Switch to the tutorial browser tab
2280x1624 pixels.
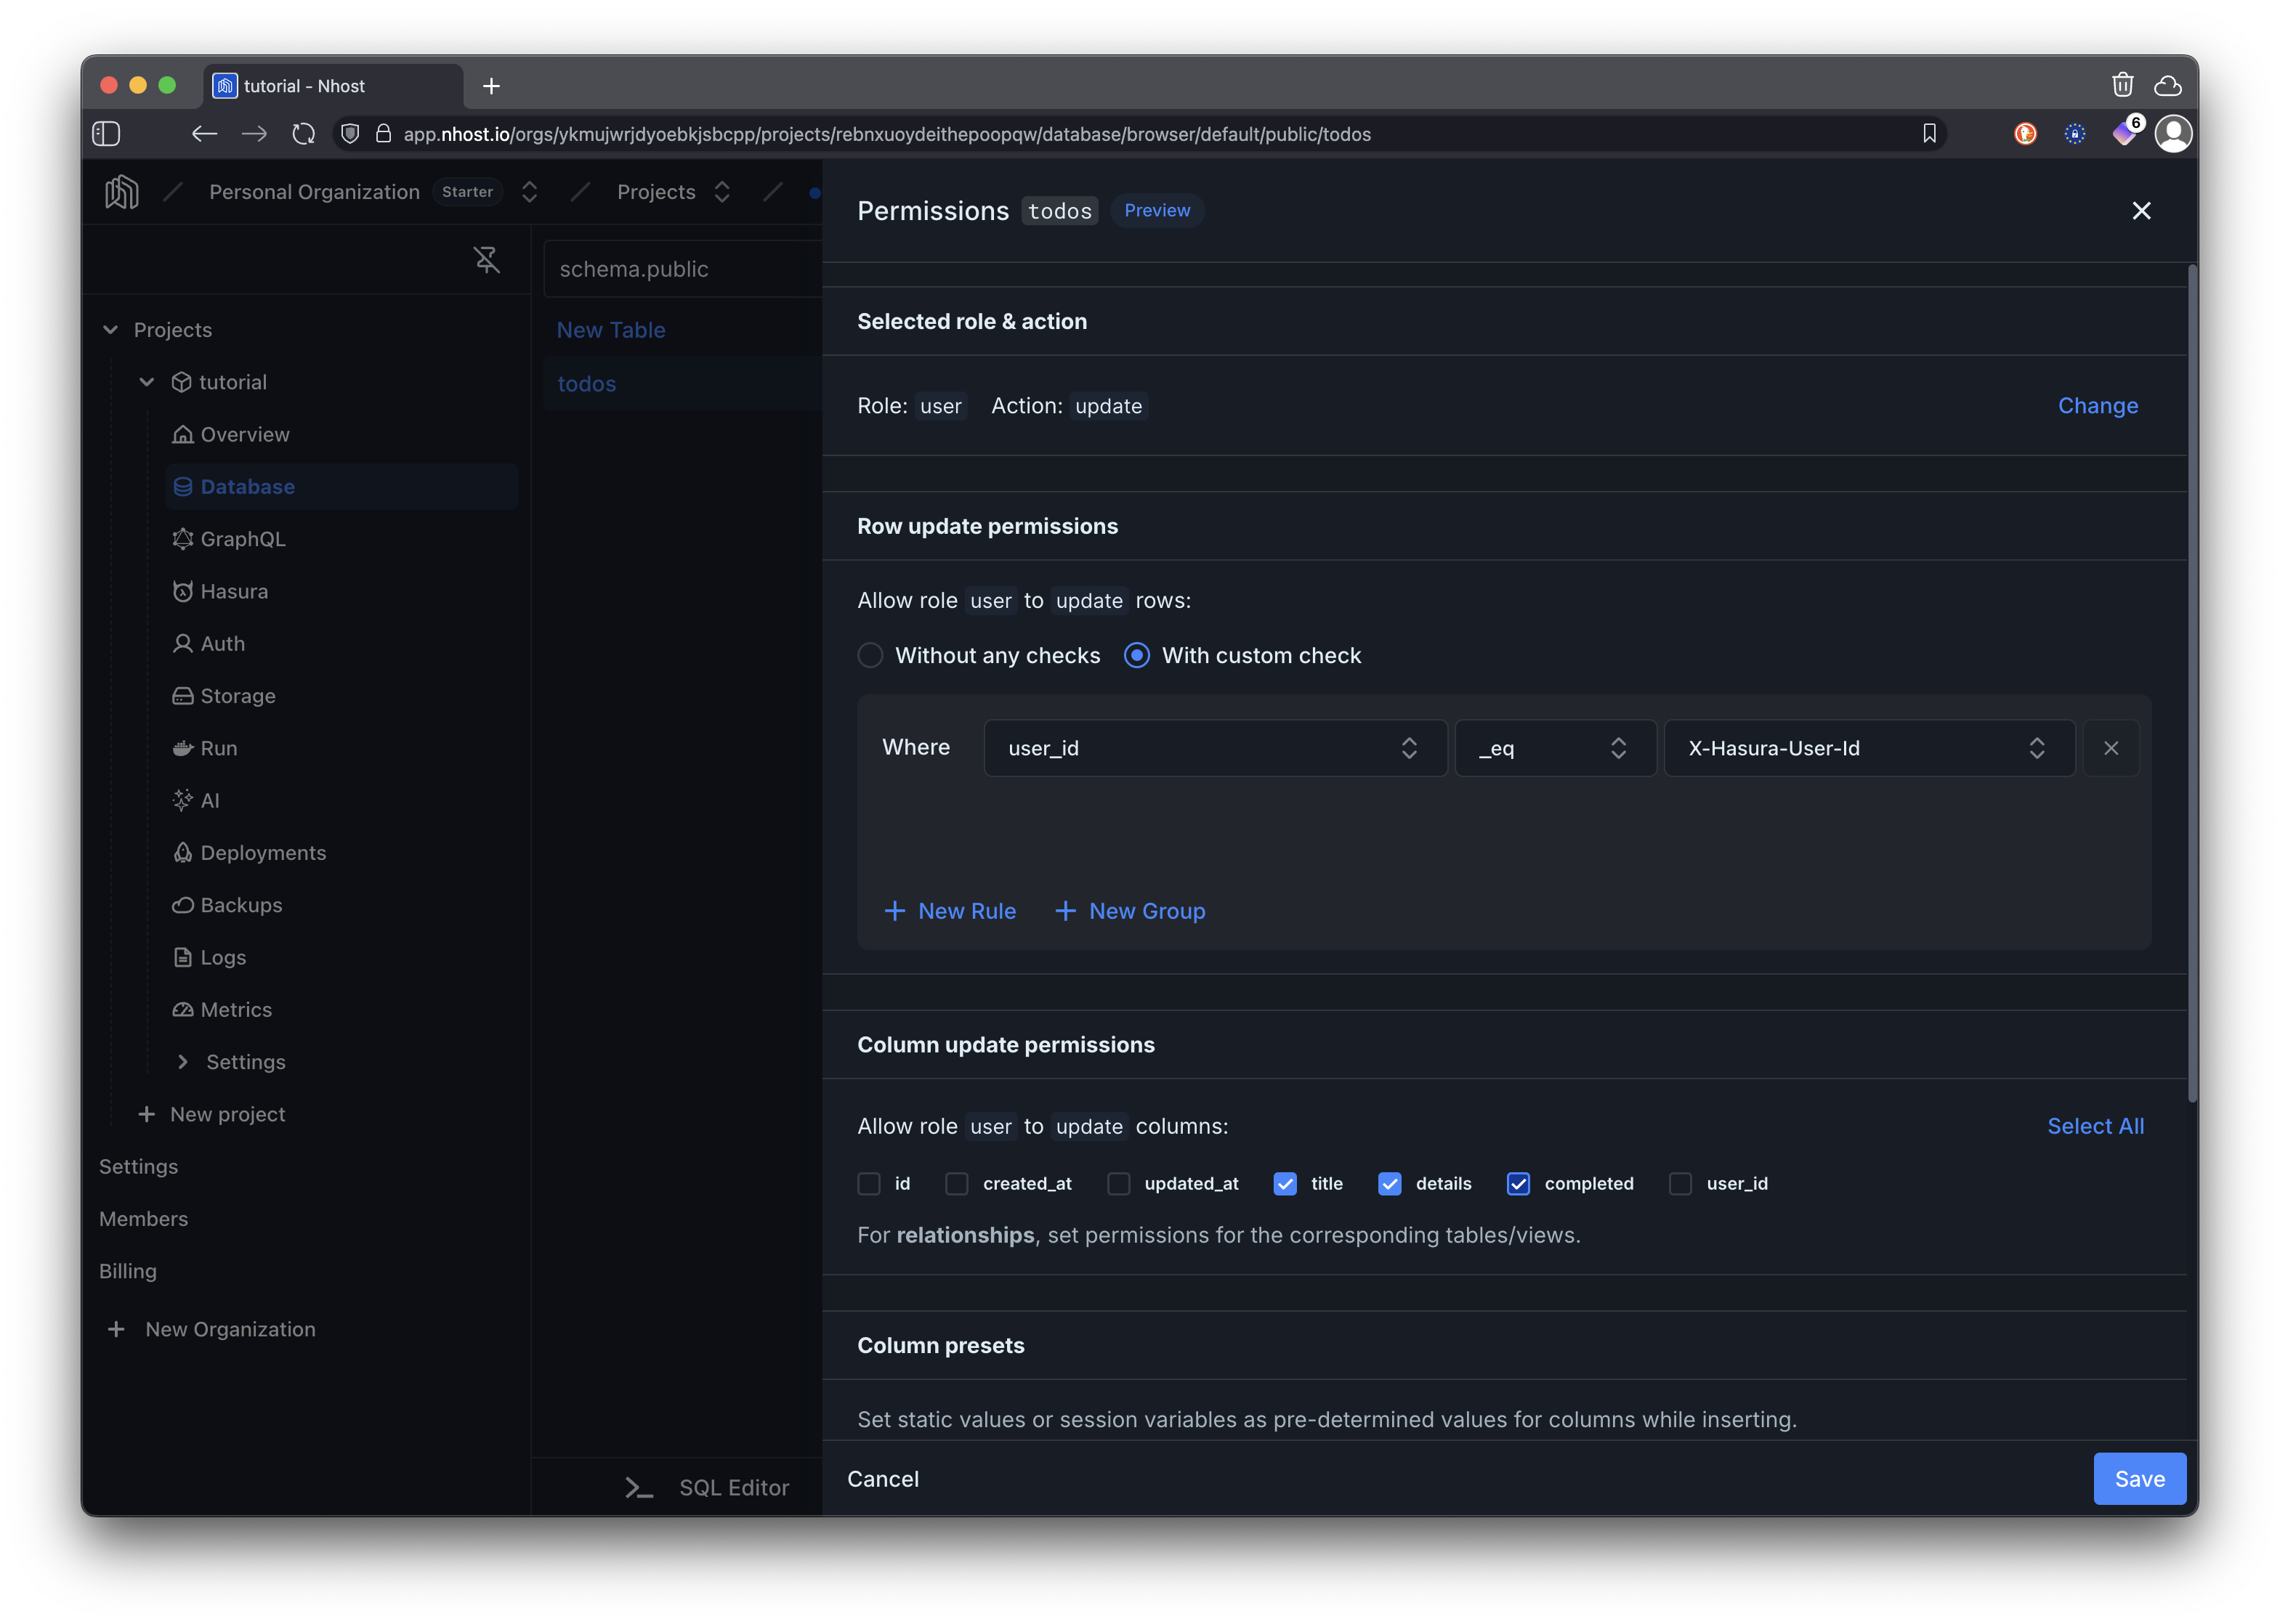[x=305, y=85]
